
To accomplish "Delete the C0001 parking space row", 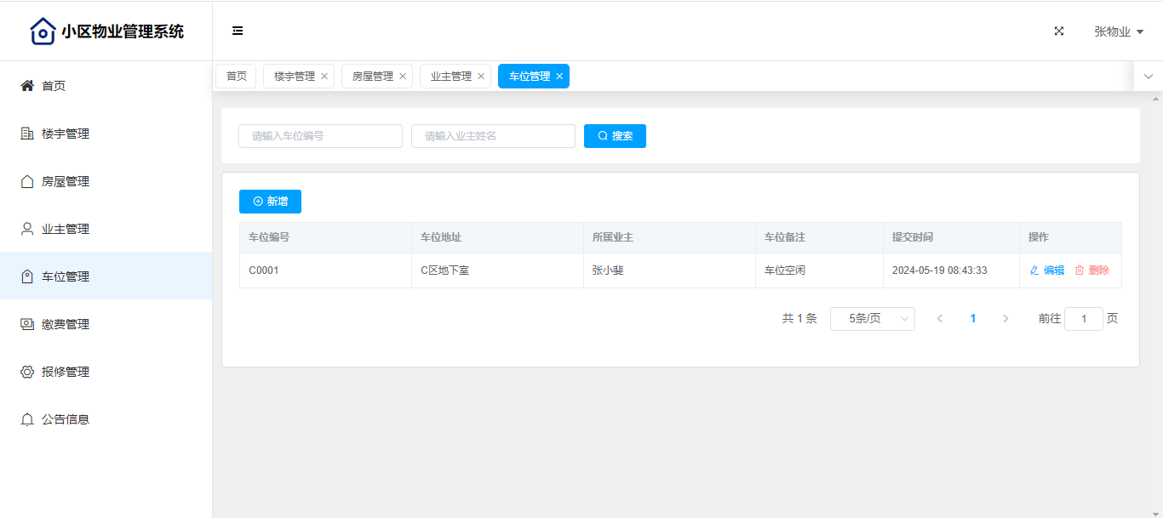I will tap(1092, 270).
